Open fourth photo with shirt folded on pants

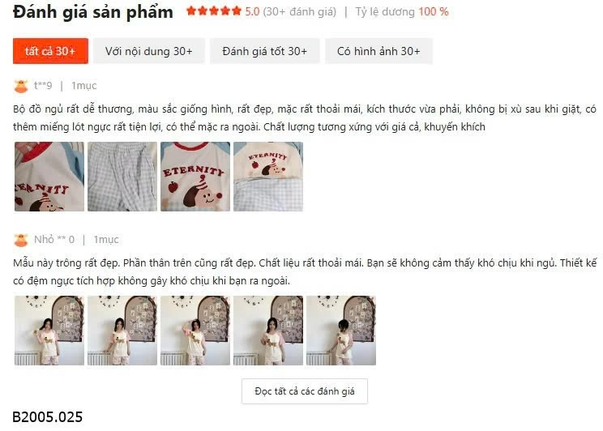click(268, 177)
